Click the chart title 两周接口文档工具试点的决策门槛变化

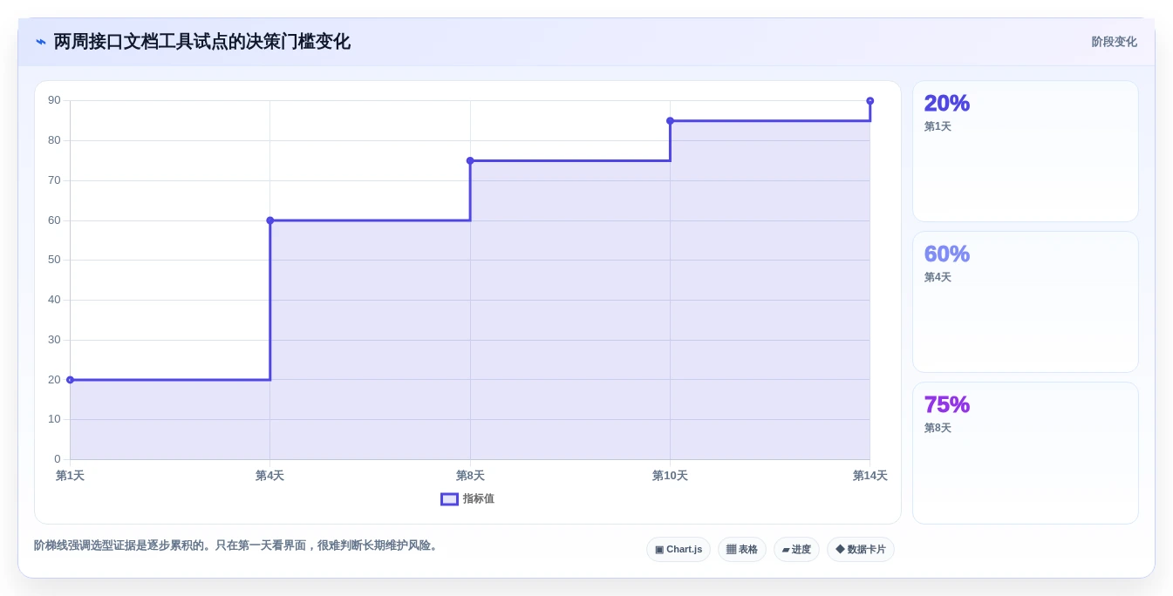click(201, 42)
